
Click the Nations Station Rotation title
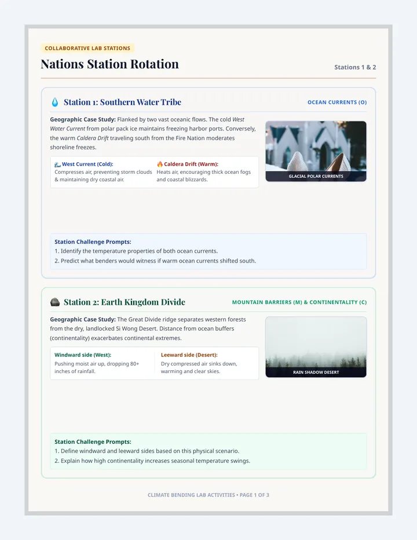[x=110, y=64]
